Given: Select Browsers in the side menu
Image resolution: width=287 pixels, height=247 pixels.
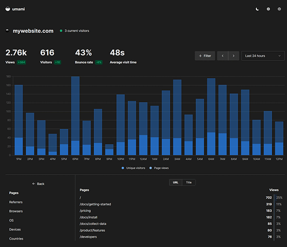Looking at the screenshot, I should 16,211.
